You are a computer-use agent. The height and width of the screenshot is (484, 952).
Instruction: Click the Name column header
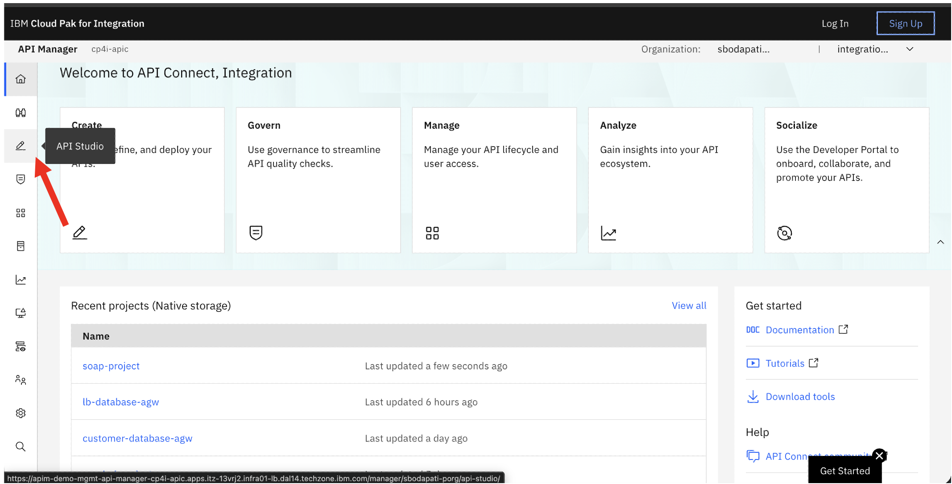click(96, 336)
